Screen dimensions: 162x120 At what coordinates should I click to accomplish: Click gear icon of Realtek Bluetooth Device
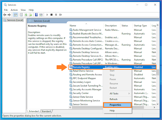click(x=71, y=34)
